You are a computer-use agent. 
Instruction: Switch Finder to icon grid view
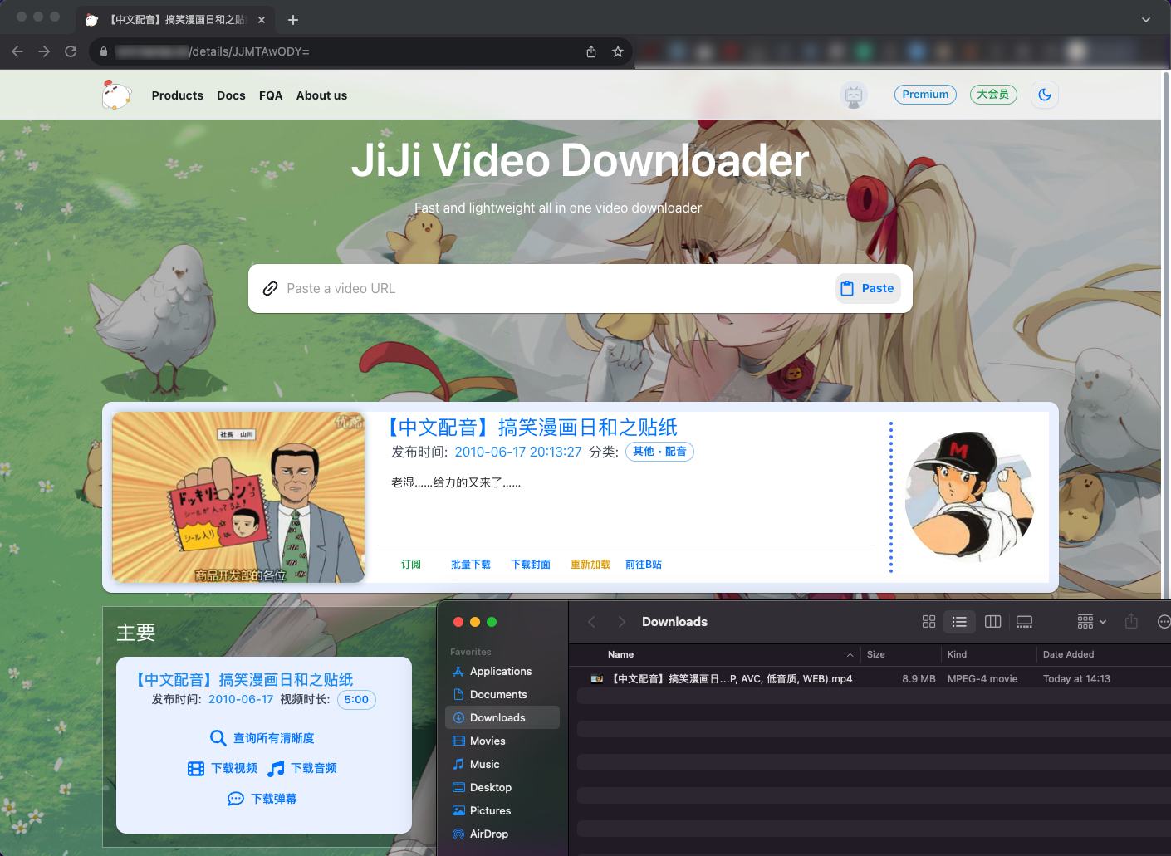(928, 622)
